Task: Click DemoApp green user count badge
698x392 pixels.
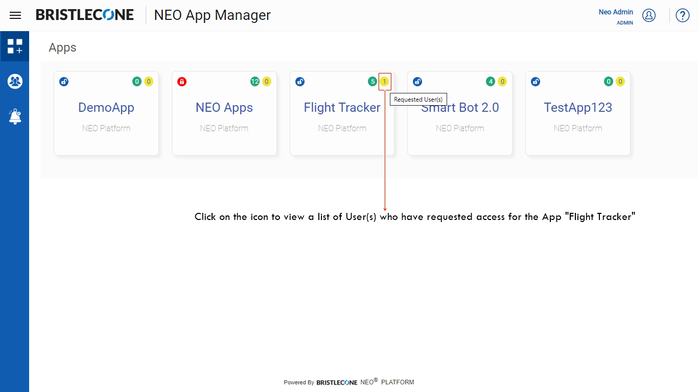Action: (x=137, y=82)
